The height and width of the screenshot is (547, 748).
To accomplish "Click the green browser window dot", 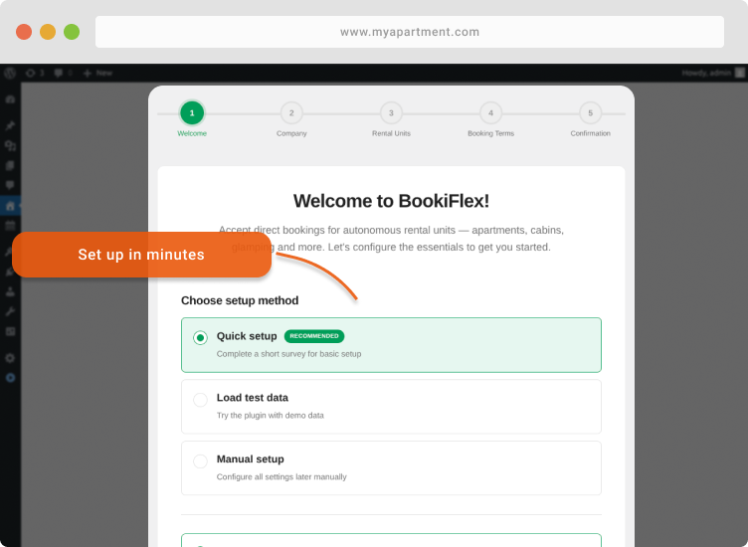I will [72, 32].
